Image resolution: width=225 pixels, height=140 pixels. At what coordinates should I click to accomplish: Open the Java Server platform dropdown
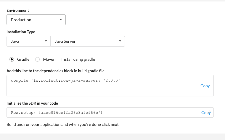point(88,41)
